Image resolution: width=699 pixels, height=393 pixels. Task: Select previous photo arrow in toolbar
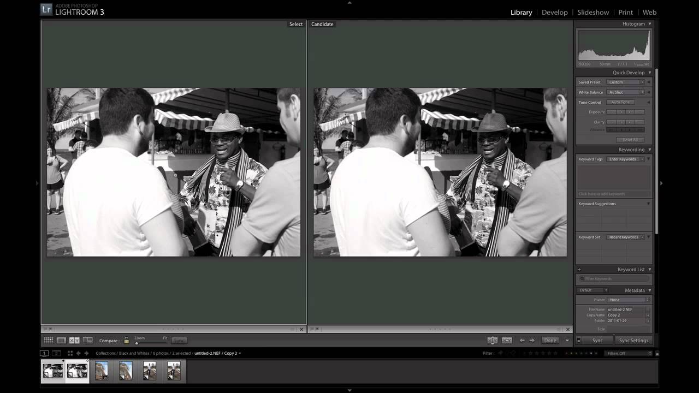pos(522,341)
